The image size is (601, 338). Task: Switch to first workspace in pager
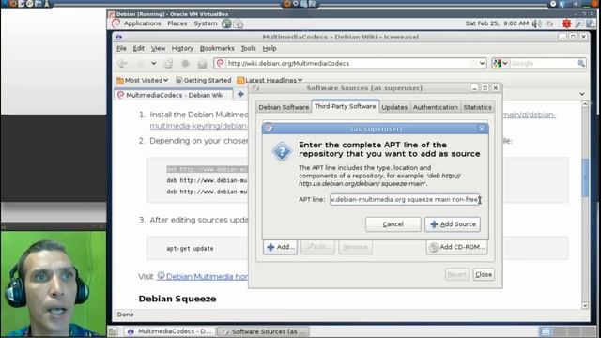(546, 331)
